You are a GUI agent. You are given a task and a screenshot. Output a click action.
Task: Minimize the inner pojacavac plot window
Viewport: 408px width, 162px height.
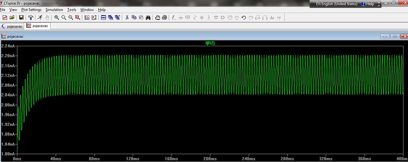[385, 36]
